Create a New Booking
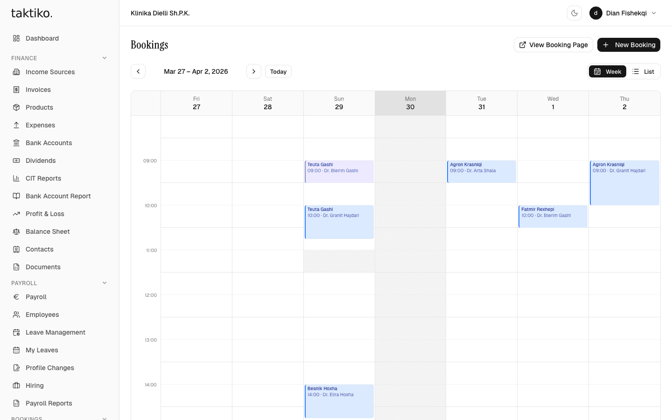672x420 pixels. point(629,45)
